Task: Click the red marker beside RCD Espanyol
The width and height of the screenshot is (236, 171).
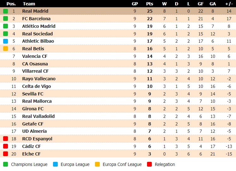Action: click(6, 138)
